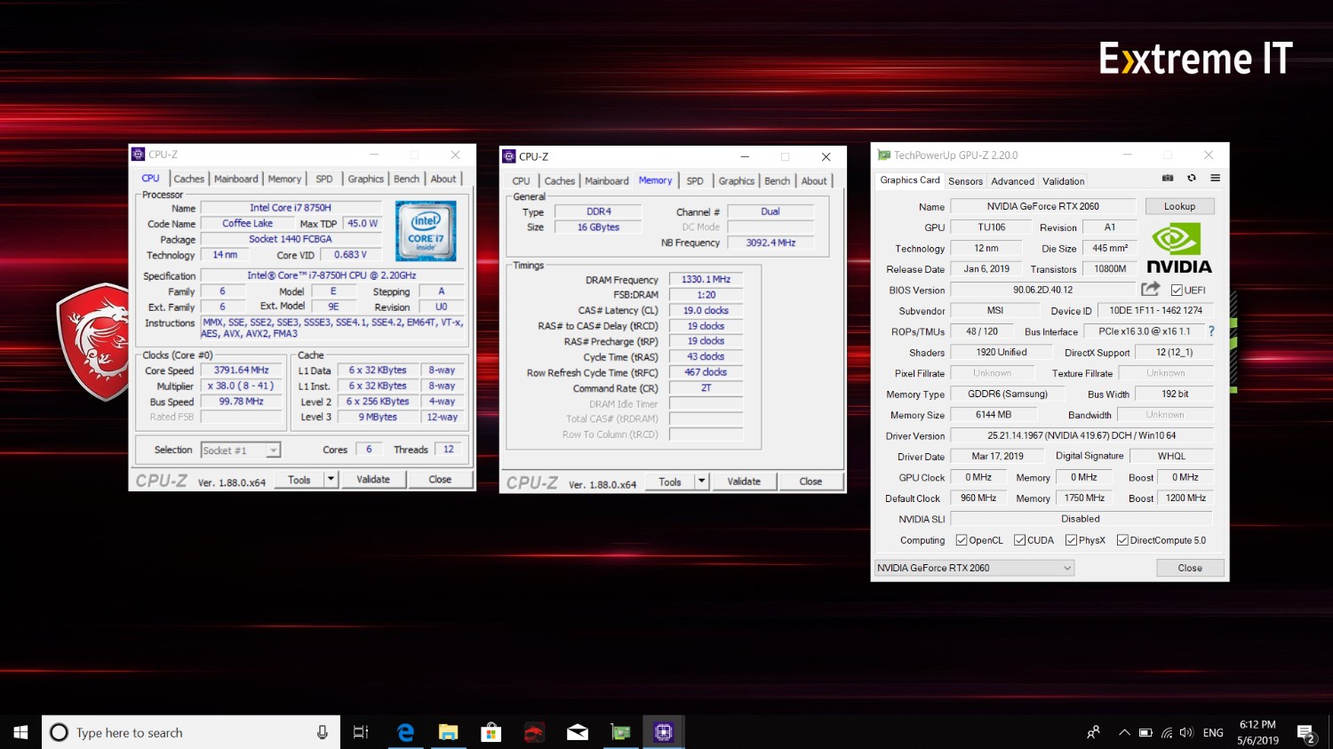Toggle the CUDA checkbox
1333x749 pixels.
click(1019, 540)
